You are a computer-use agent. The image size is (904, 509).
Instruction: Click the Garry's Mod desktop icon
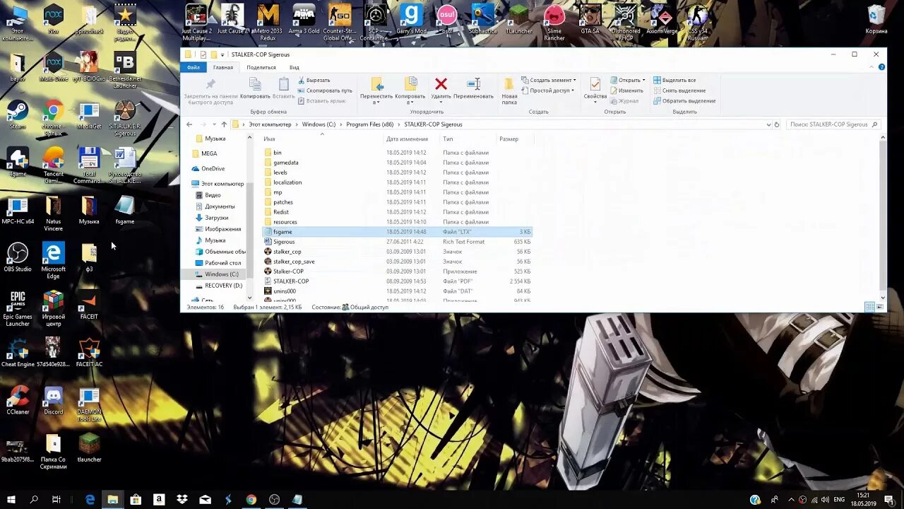(411, 19)
